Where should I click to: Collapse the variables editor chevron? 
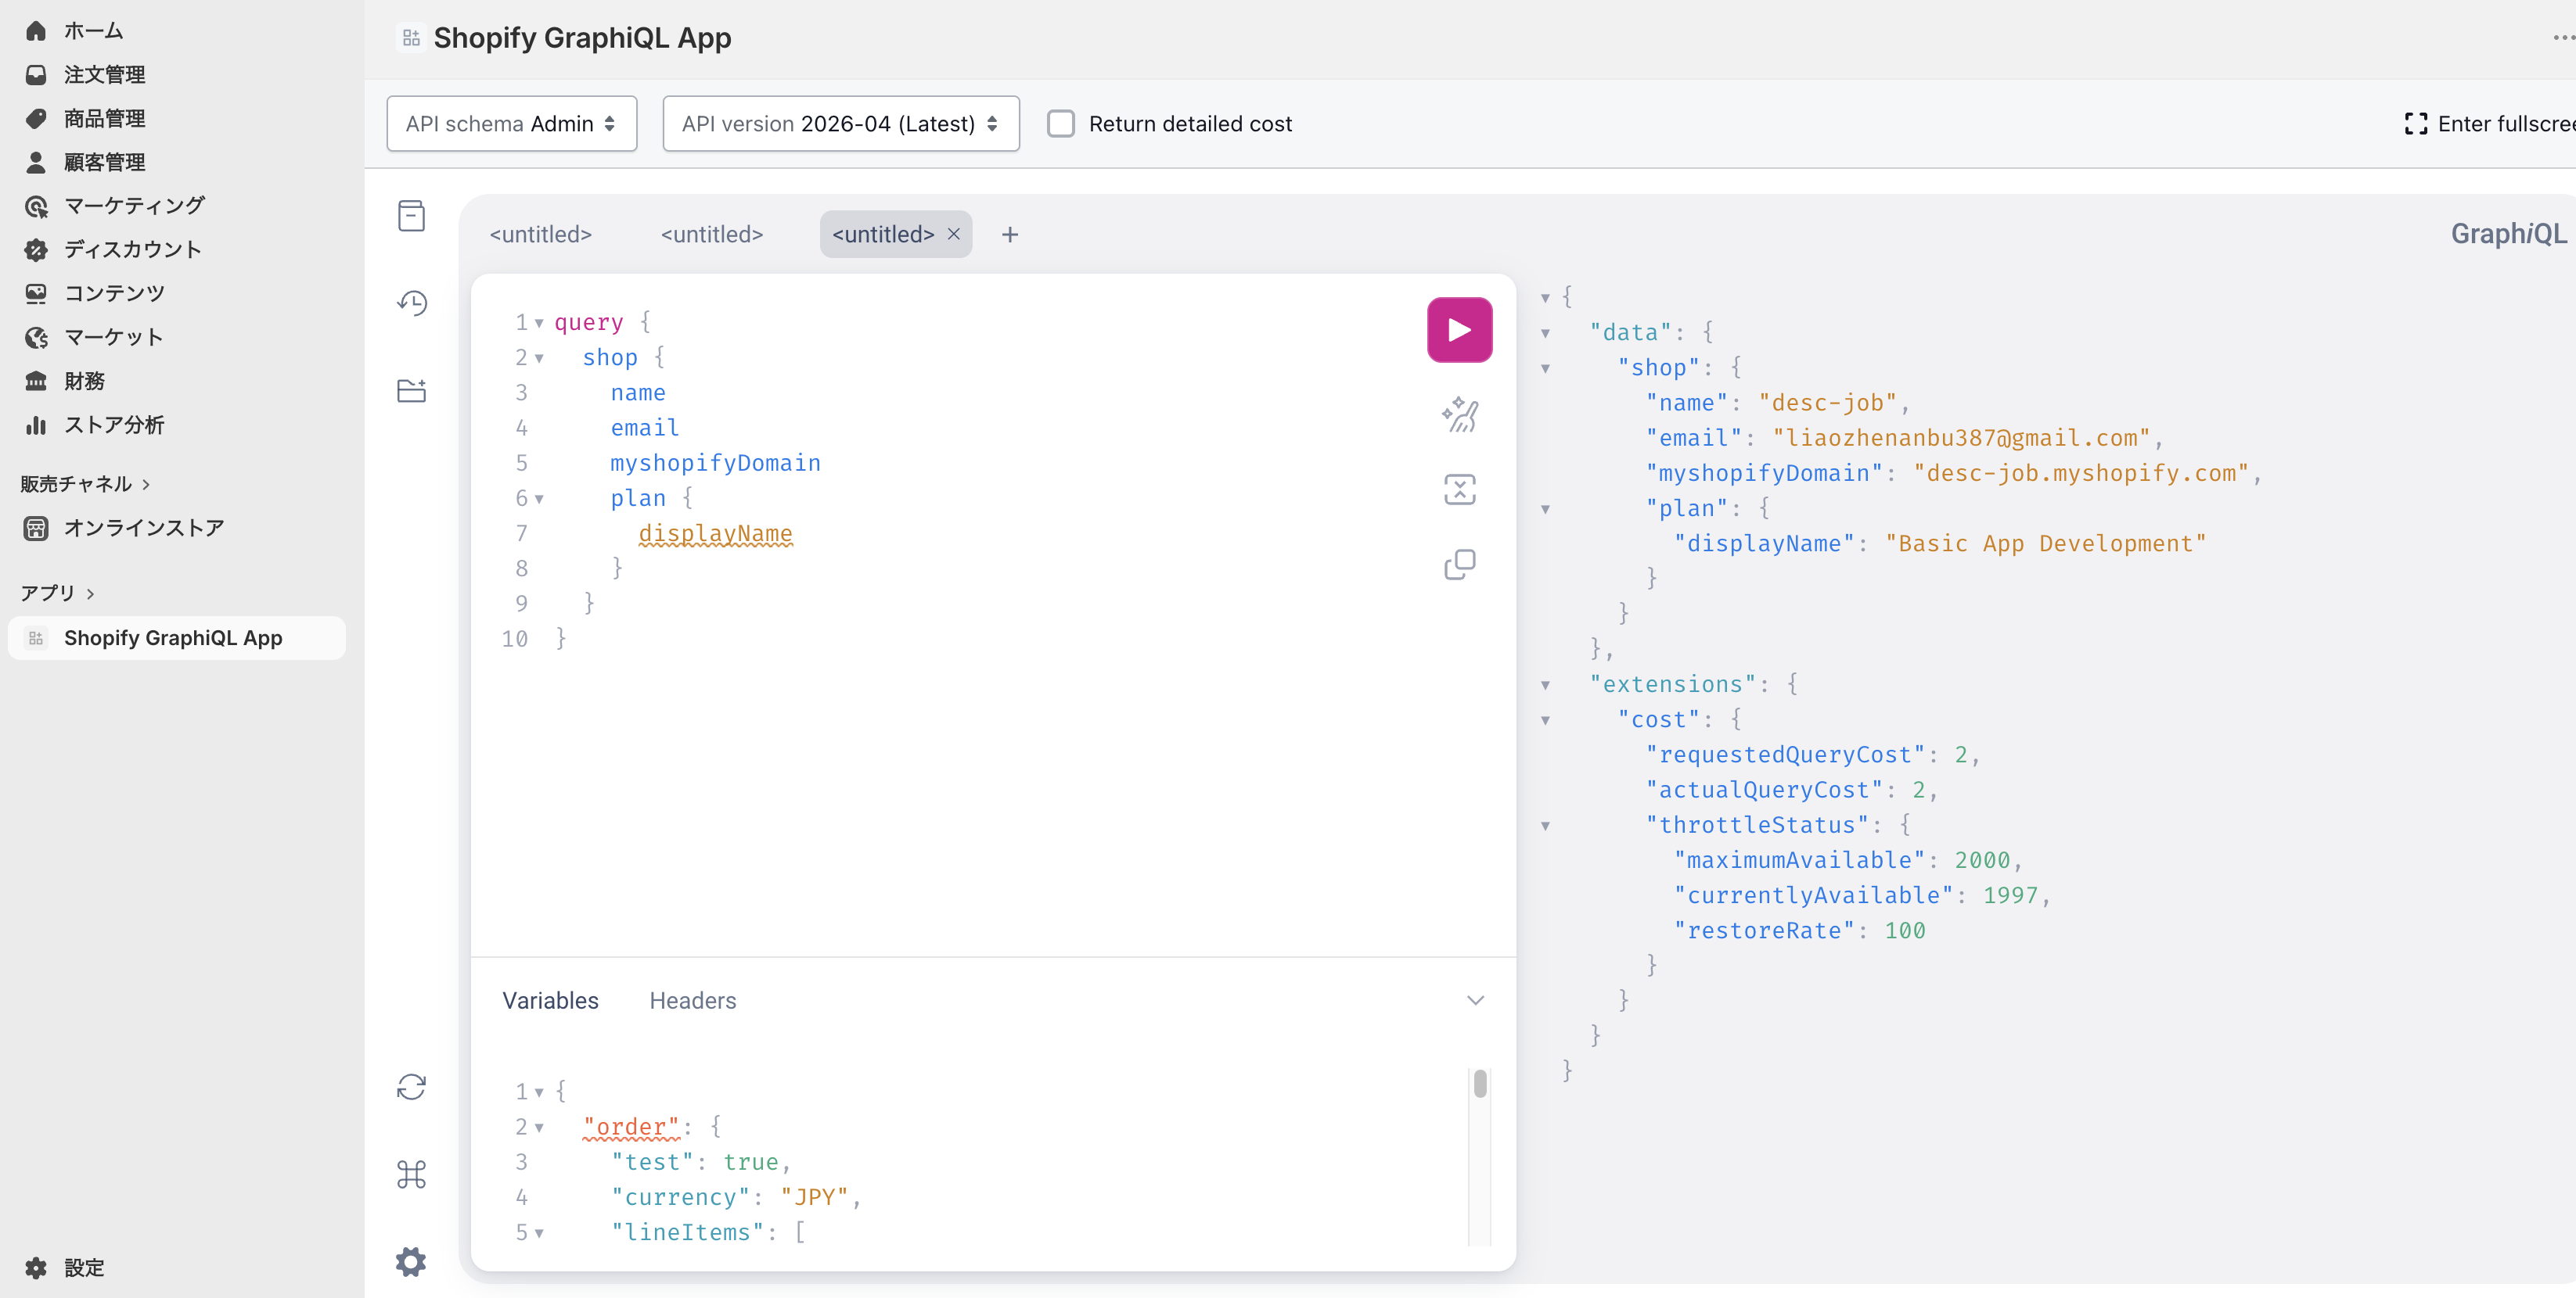pos(1474,1000)
